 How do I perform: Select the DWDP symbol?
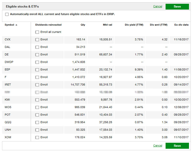tap(9, 62)
